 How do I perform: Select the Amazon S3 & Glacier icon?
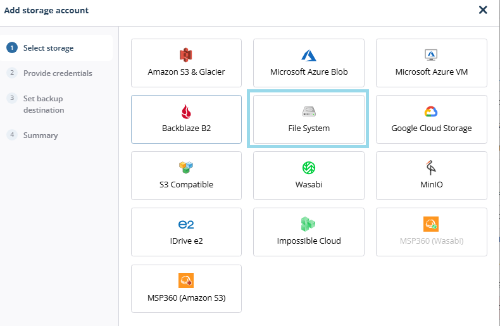pyautogui.click(x=186, y=55)
